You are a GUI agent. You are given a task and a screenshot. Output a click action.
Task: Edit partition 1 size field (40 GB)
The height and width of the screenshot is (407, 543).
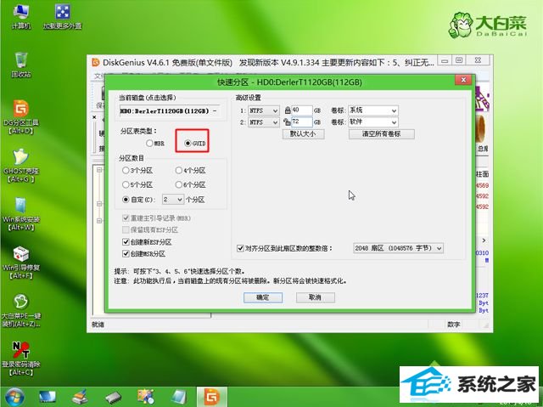pyautogui.click(x=302, y=110)
